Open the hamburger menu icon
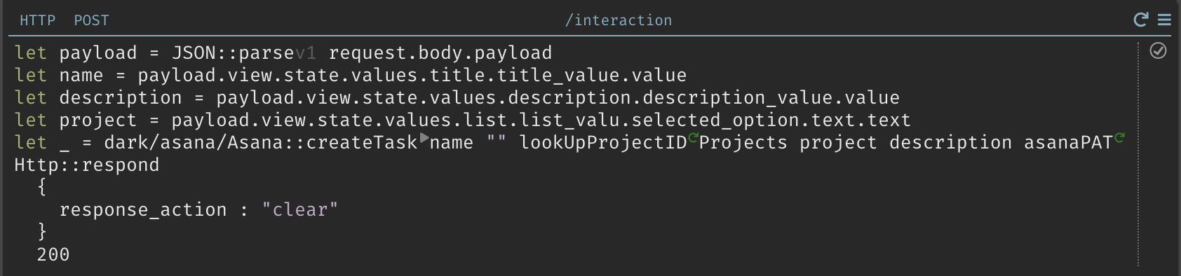This screenshot has width=1181, height=276. (1164, 20)
